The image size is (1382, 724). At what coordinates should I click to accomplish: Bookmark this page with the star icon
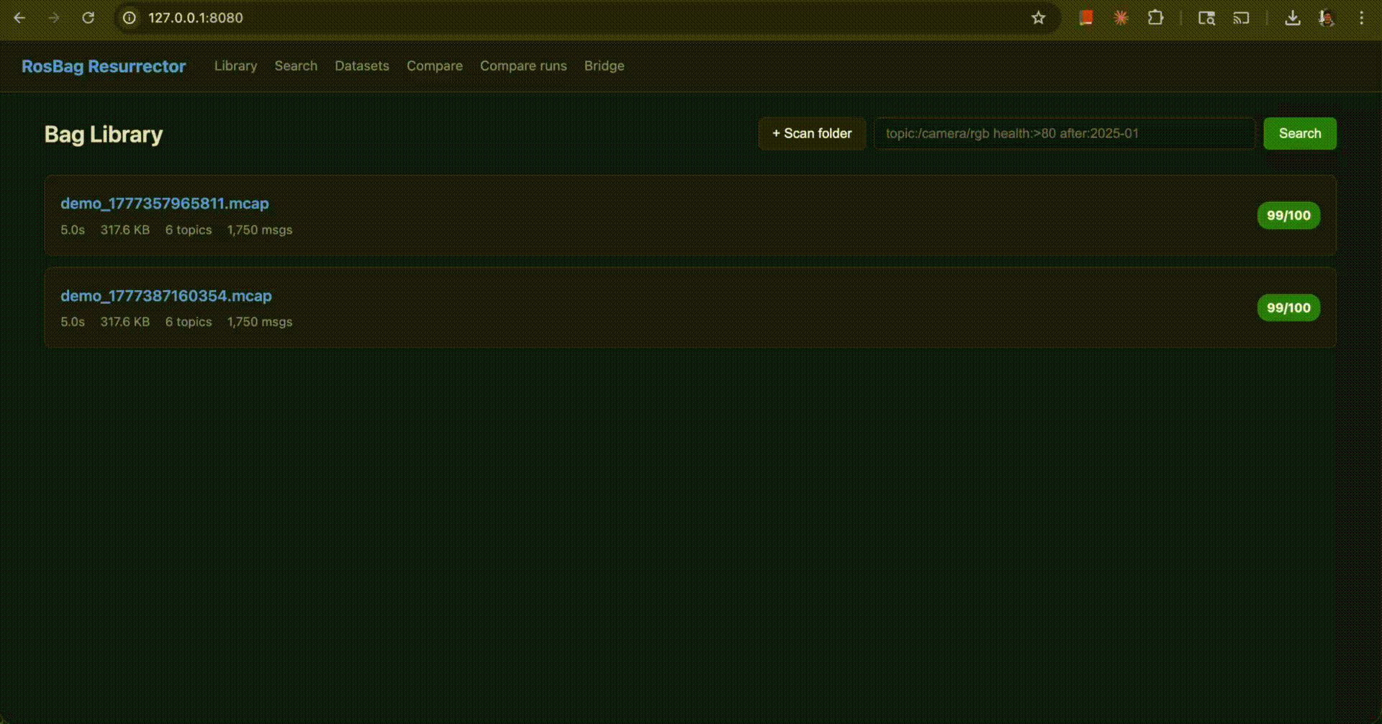click(x=1038, y=18)
